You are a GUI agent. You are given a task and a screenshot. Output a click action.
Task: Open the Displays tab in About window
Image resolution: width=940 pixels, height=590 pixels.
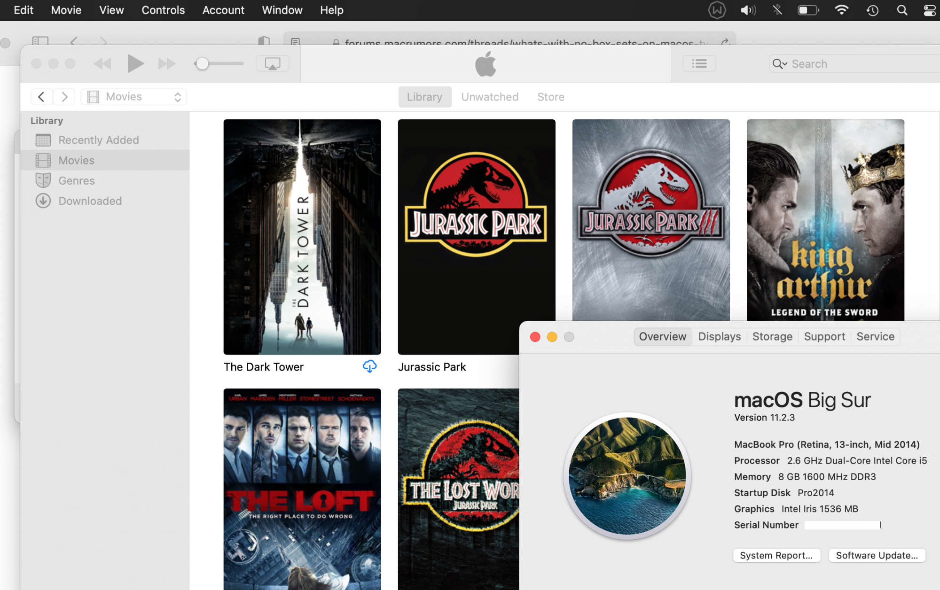coord(719,337)
